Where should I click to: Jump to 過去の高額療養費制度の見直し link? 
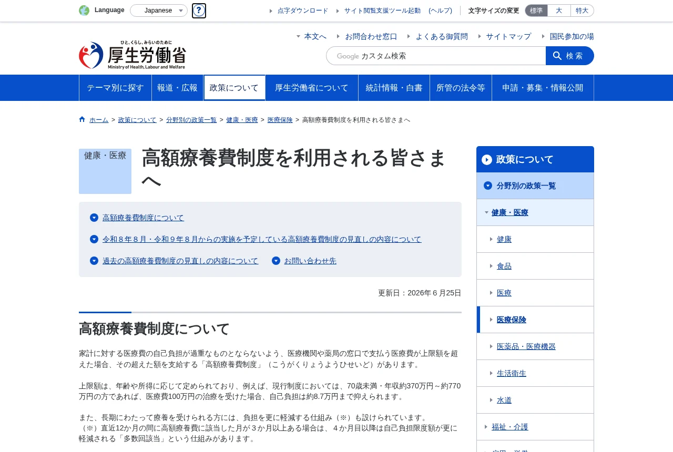(180, 261)
